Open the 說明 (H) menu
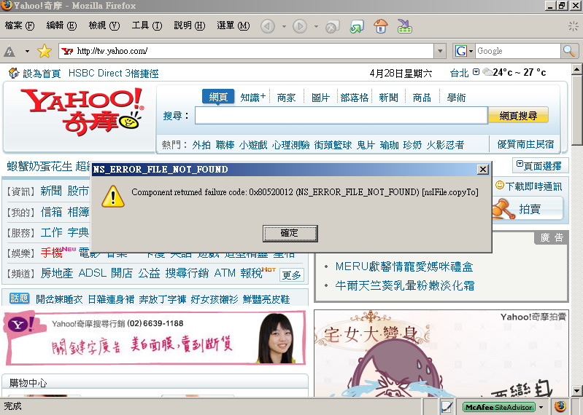Screen dimensions: 583x415 (x=190, y=25)
